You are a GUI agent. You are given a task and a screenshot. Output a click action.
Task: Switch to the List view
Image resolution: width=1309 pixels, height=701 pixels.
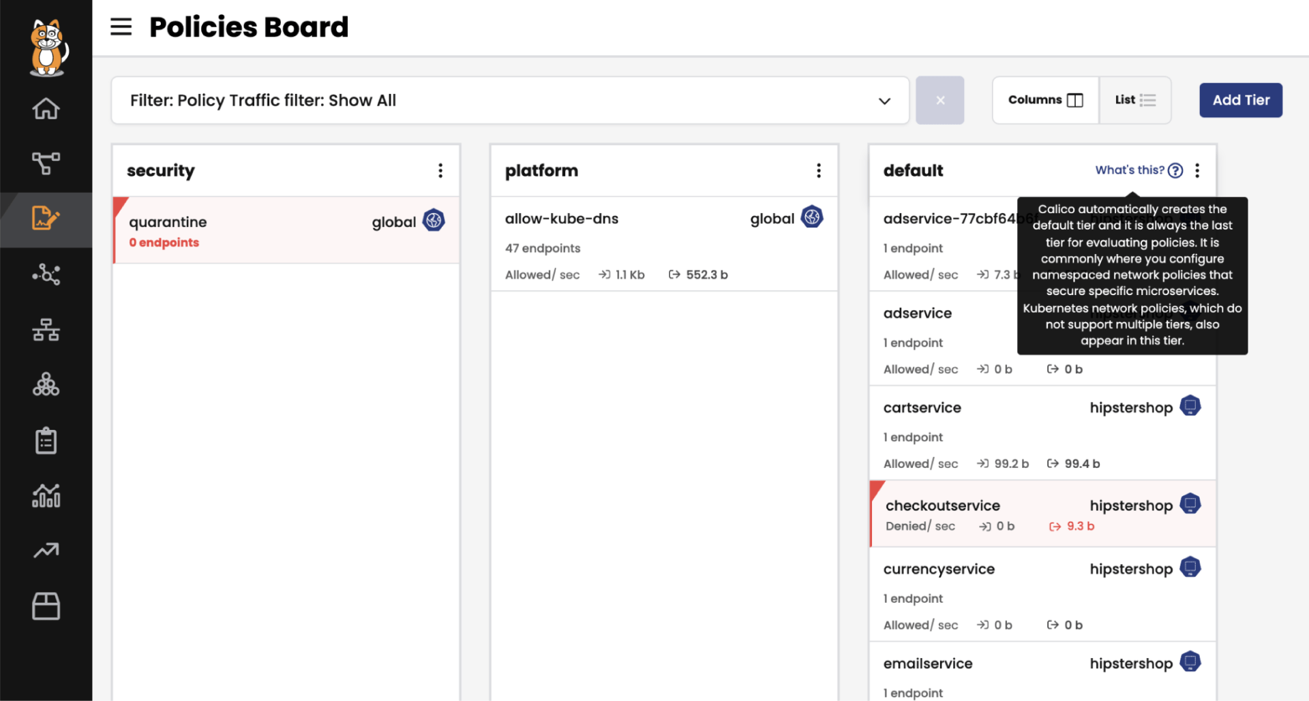[x=1135, y=100]
